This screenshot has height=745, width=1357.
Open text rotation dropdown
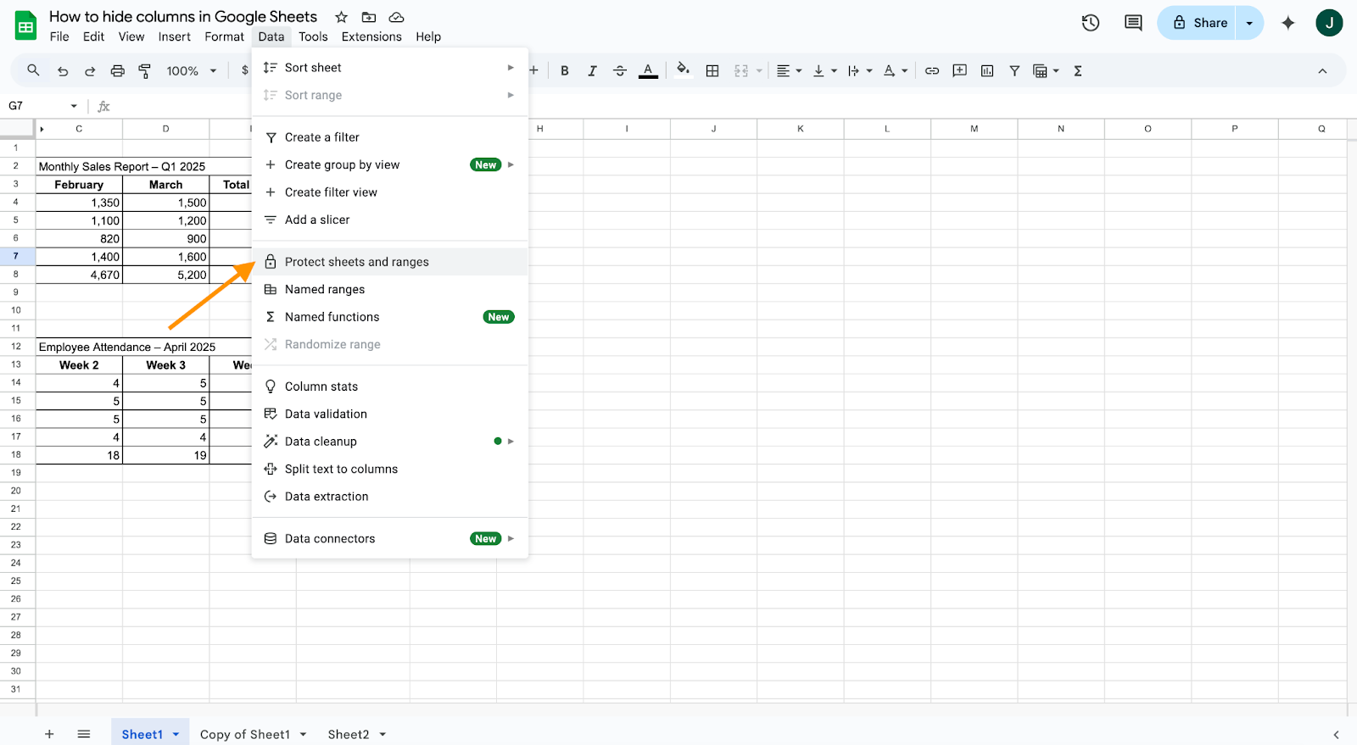pos(896,71)
